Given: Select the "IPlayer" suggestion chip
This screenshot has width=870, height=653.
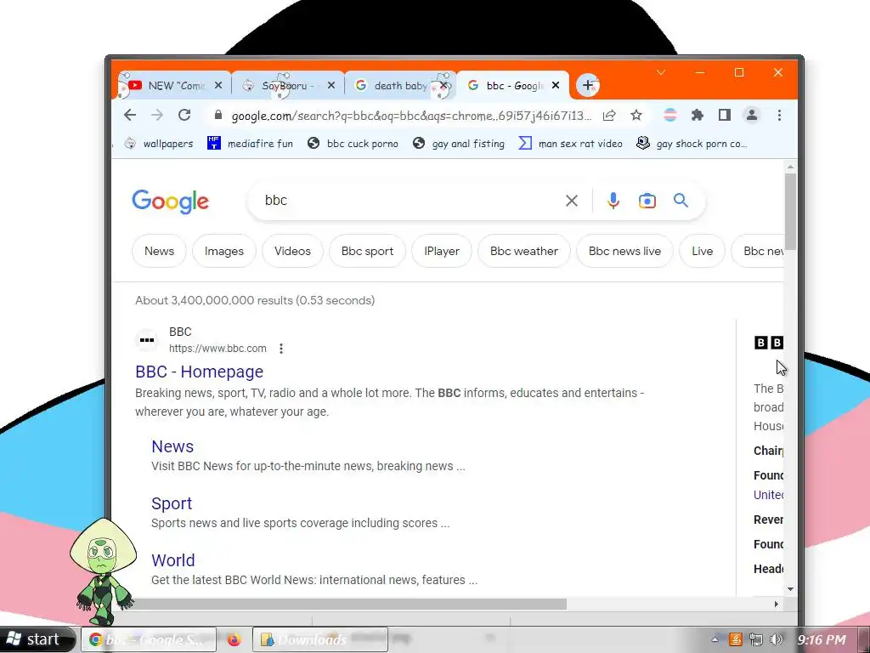Looking at the screenshot, I should 442,251.
